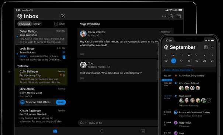Open the Colin Ballinger Re: Upcoming Trip email
This screenshot has height=135, width=223.
click(41, 77)
